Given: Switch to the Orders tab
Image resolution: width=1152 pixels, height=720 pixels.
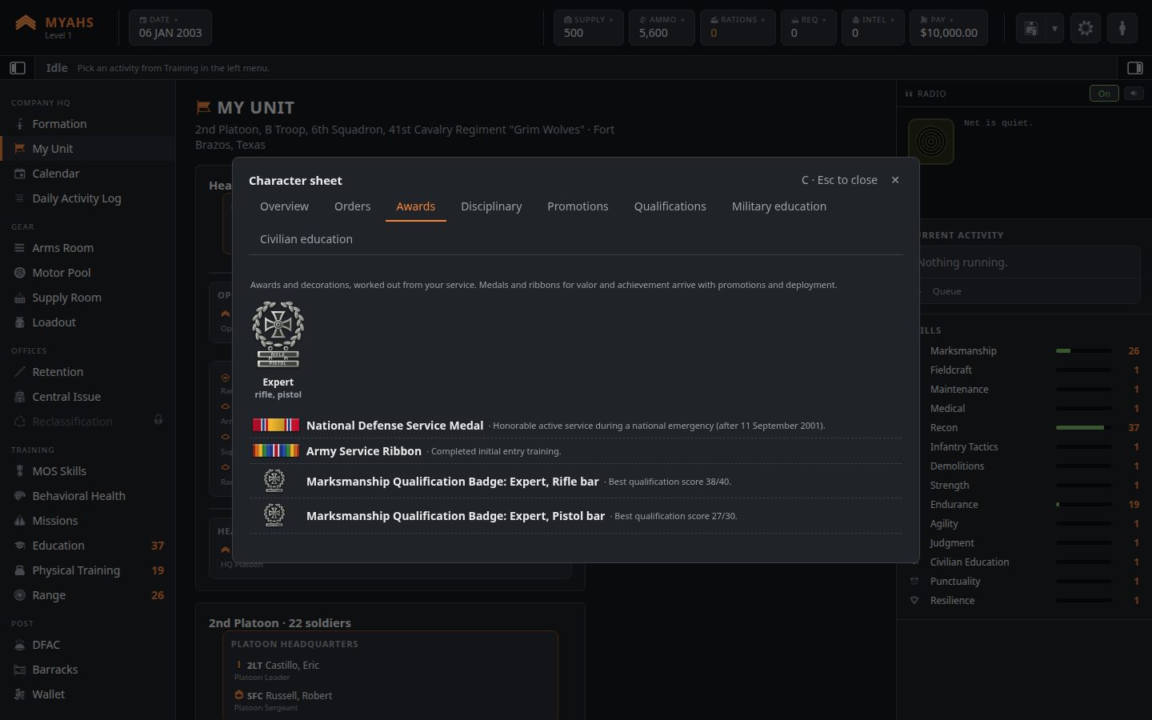Looking at the screenshot, I should 352,206.
